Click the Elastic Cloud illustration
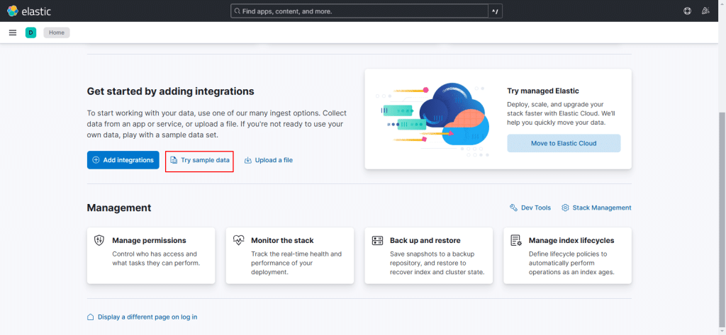The height and width of the screenshot is (335, 726). click(434, 118)
